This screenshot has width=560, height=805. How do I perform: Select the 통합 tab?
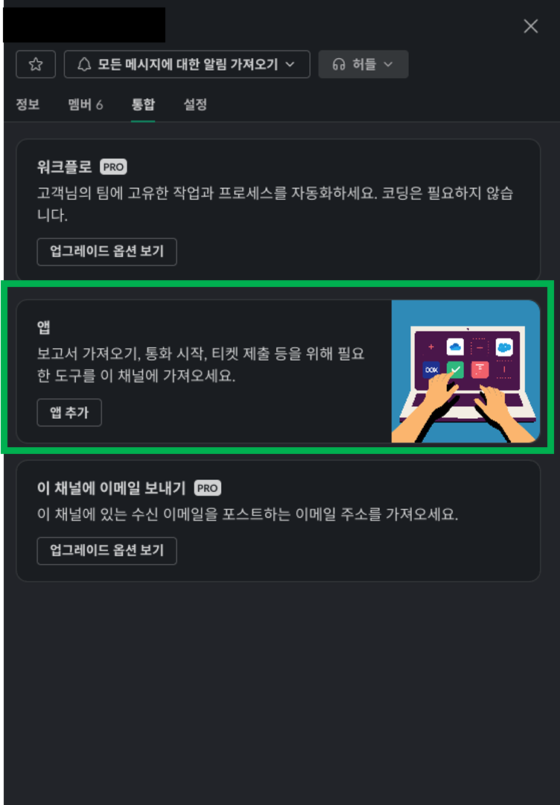click(143, 105)
